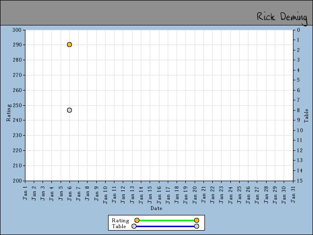
Task: Click the orange Rating data point on Jan 6
Action: pyautogui.click(x=69, y=45)
